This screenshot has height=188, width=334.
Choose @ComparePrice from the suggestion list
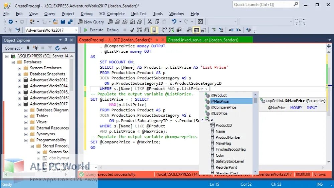[x=224, y=107]
